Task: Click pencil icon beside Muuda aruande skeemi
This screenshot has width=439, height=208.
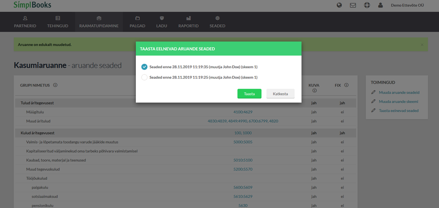Action: coord(373,101)
